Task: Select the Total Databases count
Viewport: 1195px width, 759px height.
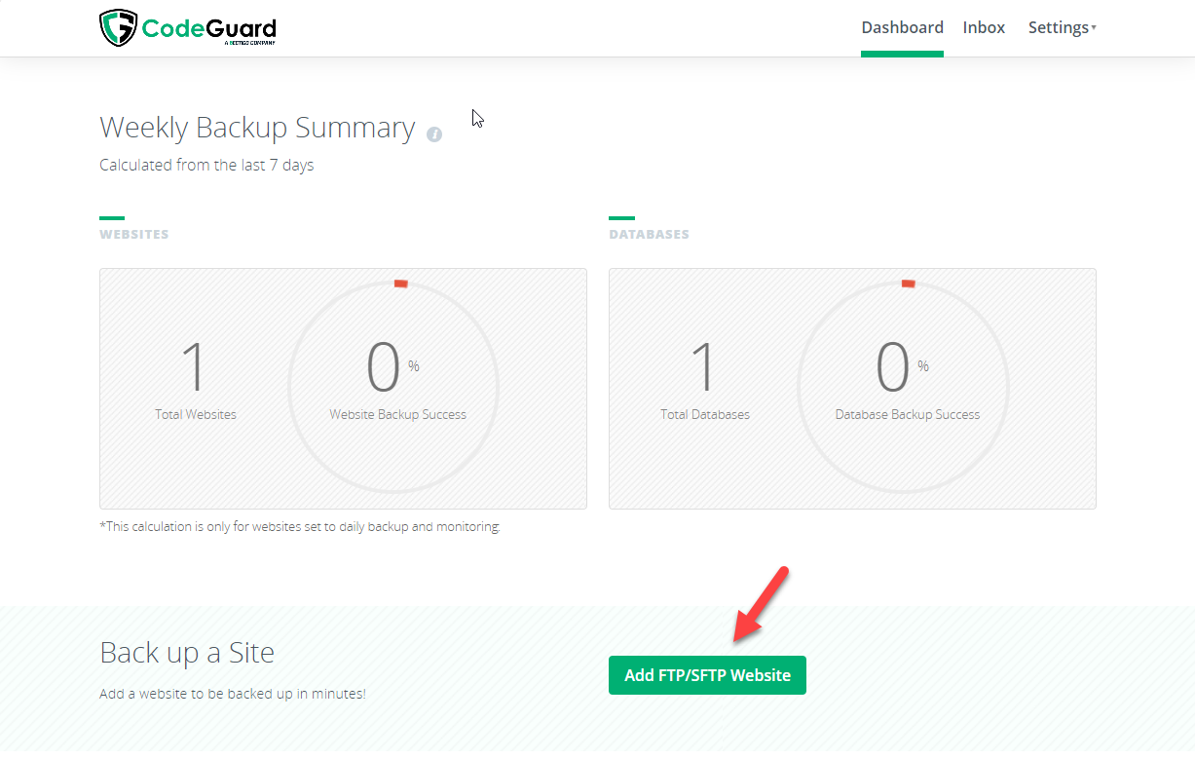Action: [704, 367]
